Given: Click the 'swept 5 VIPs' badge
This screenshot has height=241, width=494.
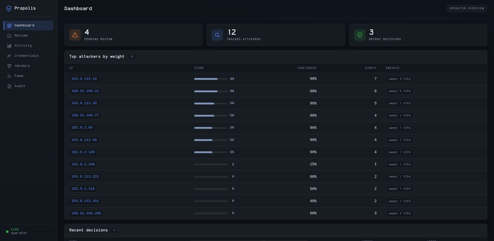Looking at the screenshot, I should pyautogui.click(x=400, y=91).
